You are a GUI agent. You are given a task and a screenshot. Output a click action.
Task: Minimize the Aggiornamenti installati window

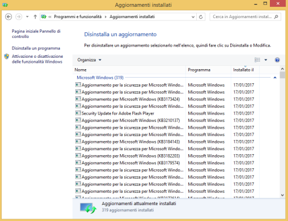tap(256, 4)
